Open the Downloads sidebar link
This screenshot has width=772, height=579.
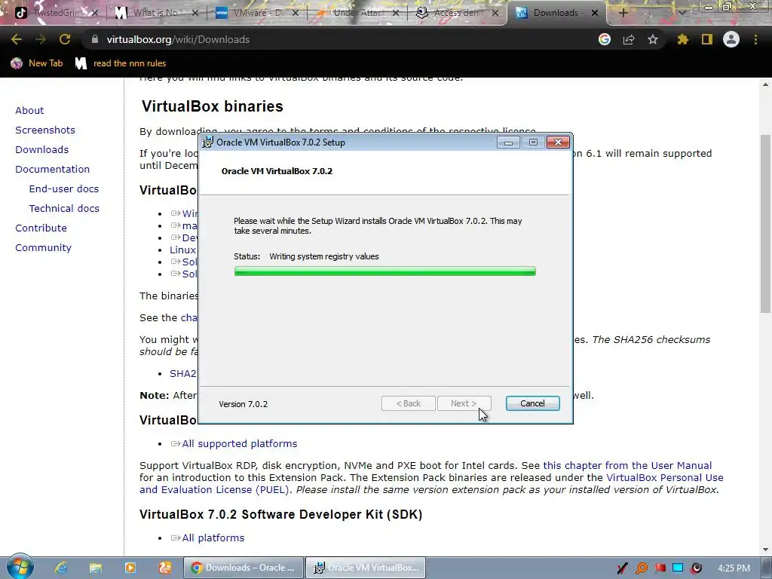pyautogui.click(x=42, y=150)
